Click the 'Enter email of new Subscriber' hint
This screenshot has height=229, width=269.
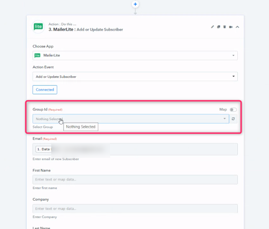pos(56,159)
